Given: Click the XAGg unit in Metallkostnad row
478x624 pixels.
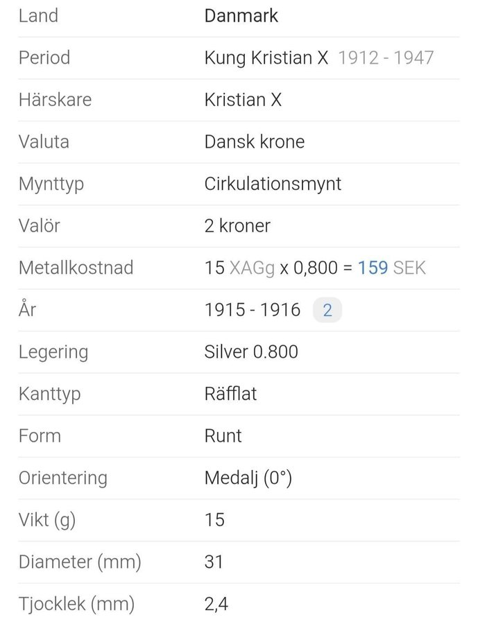Looking at the screenshot, I should pos(252,268).
